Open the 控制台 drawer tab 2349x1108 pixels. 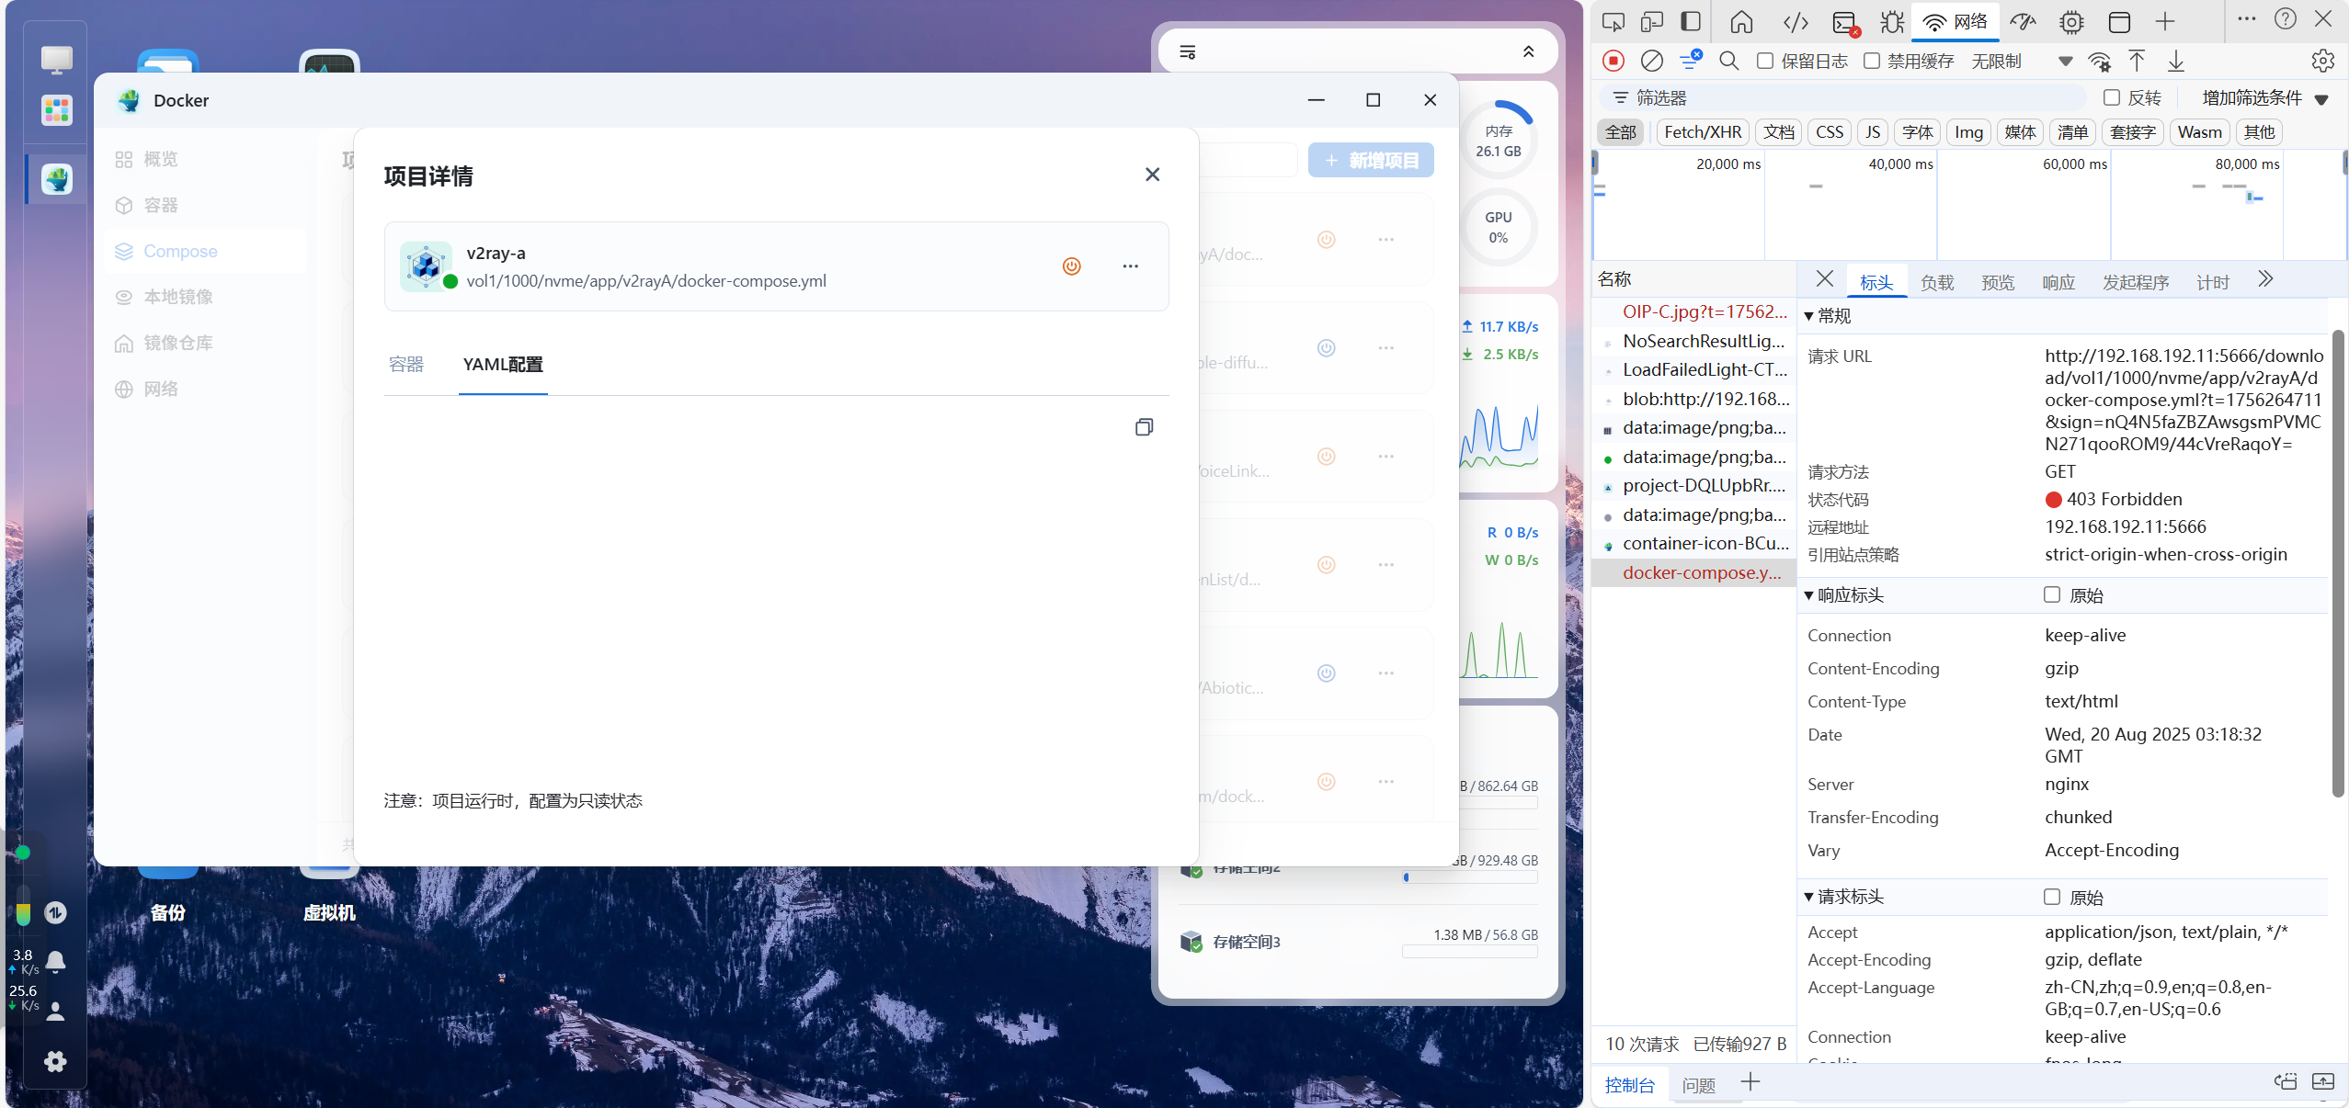click(x=1629, y=1085)
